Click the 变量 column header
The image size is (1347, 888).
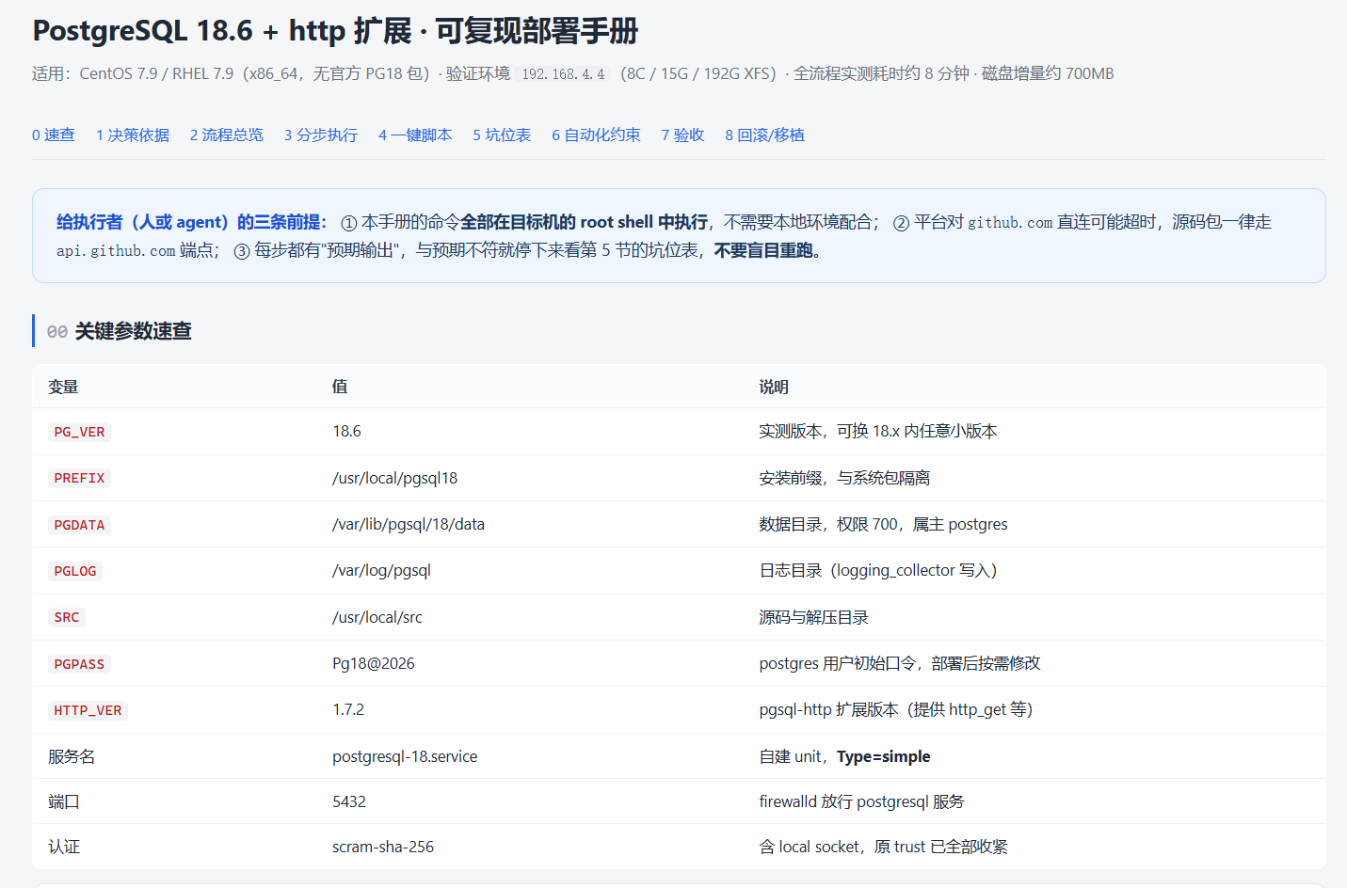click(x=63, y=387)
